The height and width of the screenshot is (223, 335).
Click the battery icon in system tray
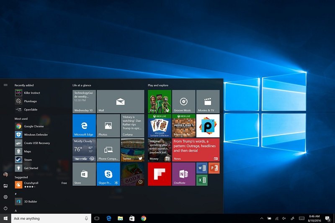pos(269,218)
